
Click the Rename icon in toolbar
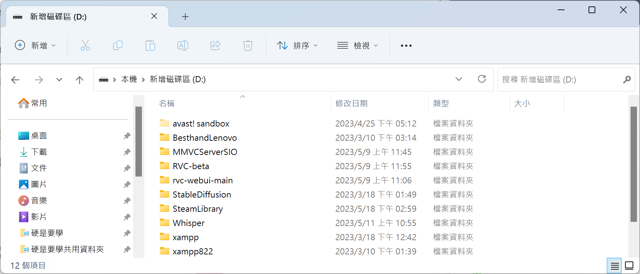tap(183, 45)
